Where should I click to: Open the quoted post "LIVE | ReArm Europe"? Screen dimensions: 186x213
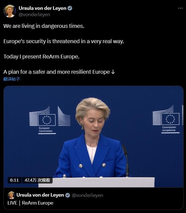30,203
